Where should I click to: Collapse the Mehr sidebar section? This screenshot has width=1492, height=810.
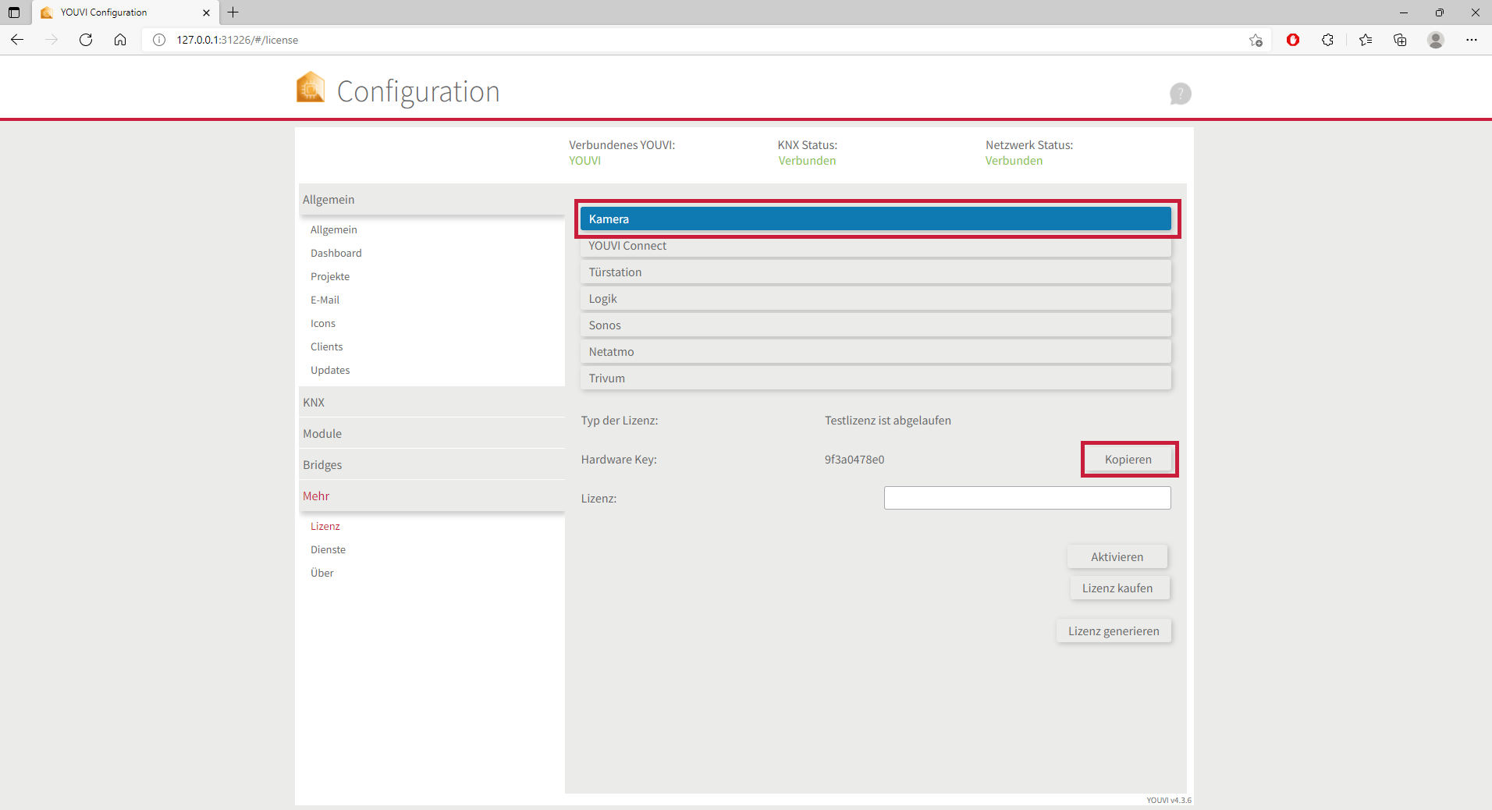pyautogui.click(x=432, y=496)
